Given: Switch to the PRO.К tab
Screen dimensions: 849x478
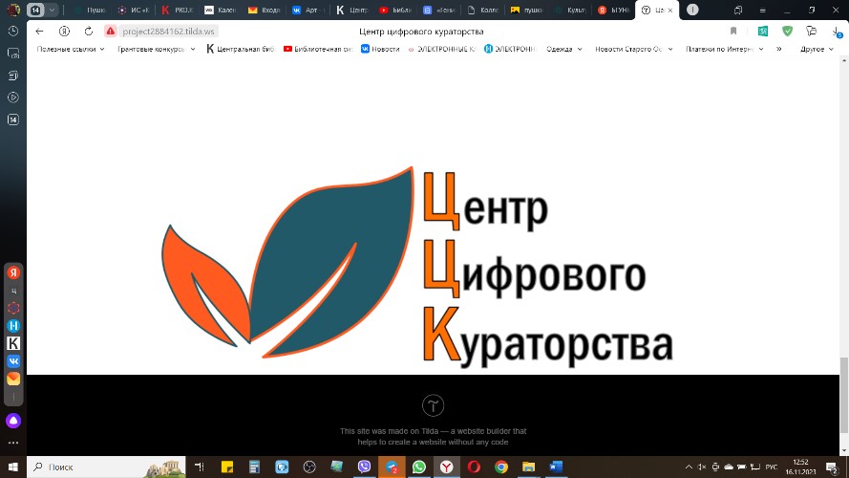Looking at the screenshot, I should (x=179, y=10).
